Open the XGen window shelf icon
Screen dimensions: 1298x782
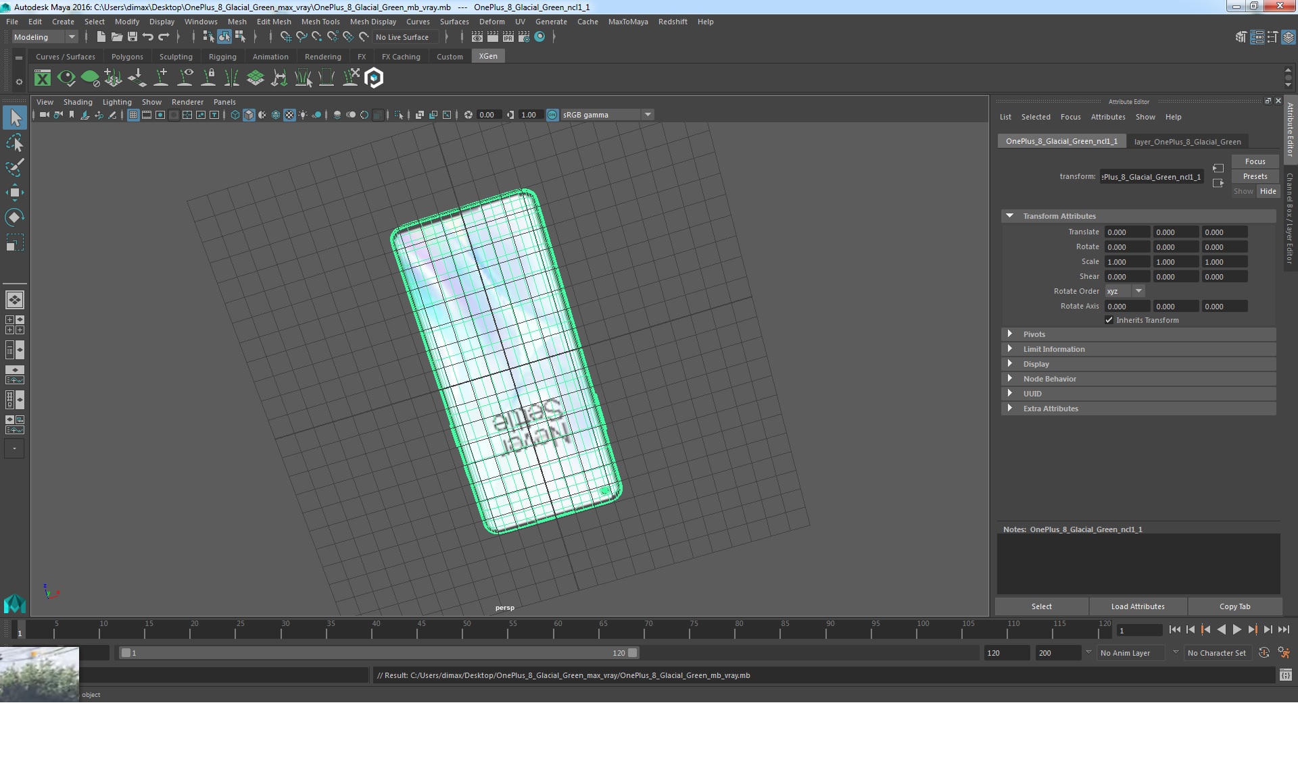point(43,78)
